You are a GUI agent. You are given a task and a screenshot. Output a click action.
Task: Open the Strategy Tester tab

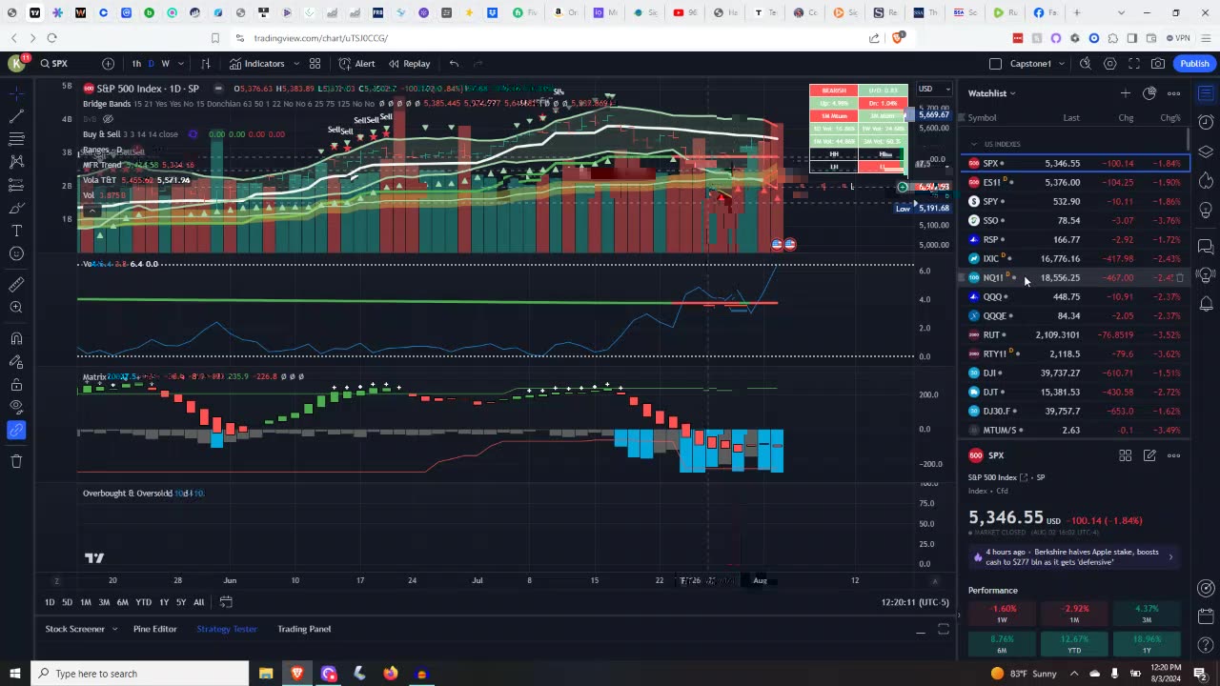tap(226, 629)
